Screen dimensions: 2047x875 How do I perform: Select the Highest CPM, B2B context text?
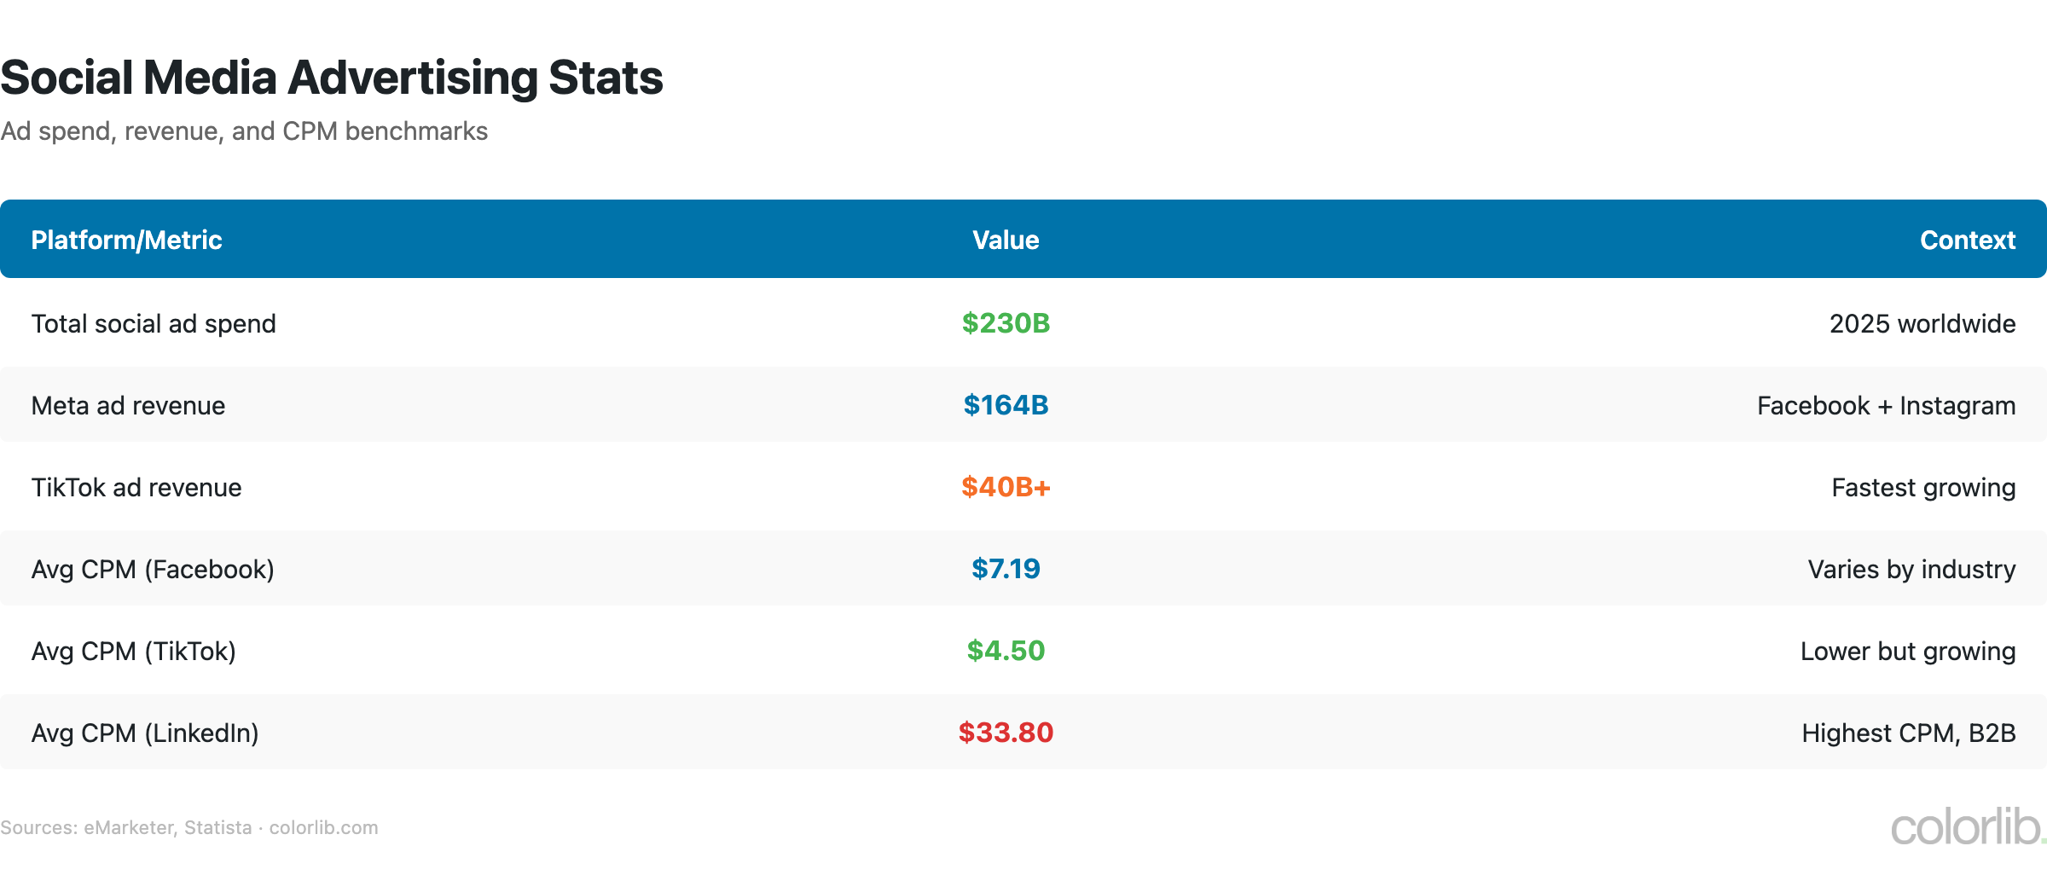1908,733
